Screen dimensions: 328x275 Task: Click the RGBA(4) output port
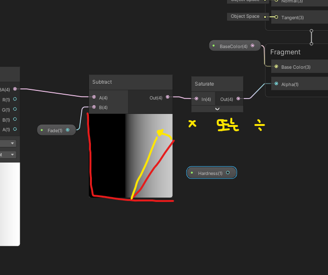[x=15, y=89]
